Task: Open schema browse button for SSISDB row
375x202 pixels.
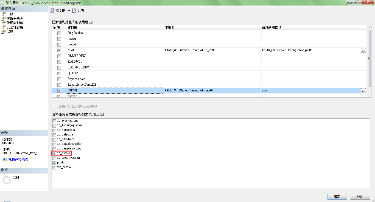Action: click(x=363, y=91)
